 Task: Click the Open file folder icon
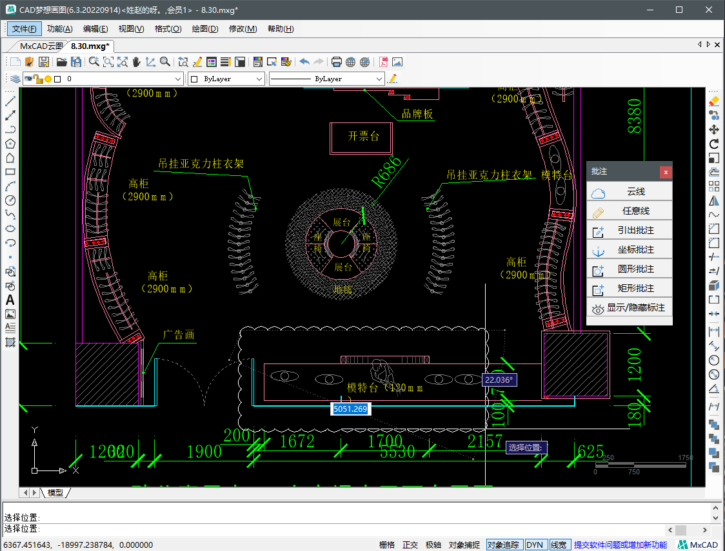coord(61,62)
